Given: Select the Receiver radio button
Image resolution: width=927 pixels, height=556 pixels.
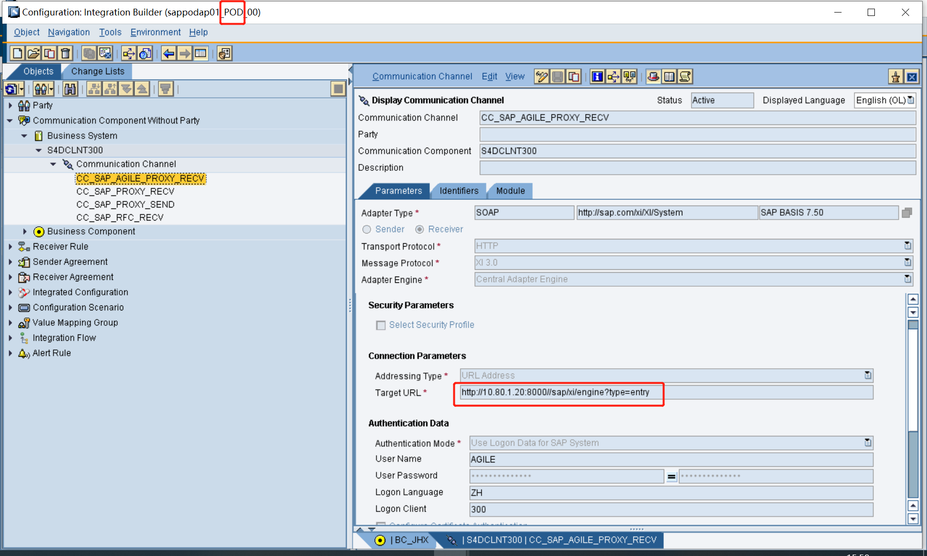Looking at the screenshot, I should [x=420, y=229].
